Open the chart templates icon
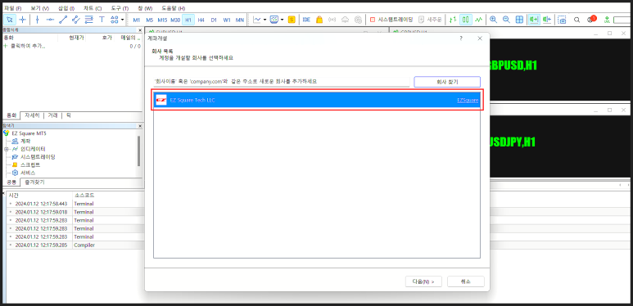 (274, 20)
